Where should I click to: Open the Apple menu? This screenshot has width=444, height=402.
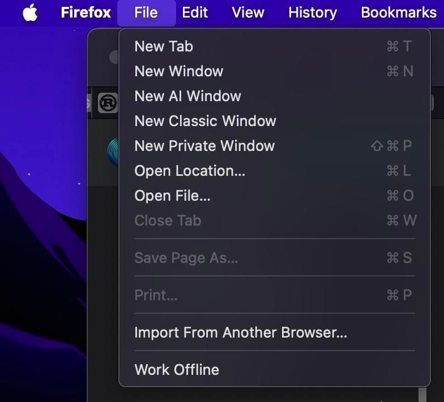[30, 12]
